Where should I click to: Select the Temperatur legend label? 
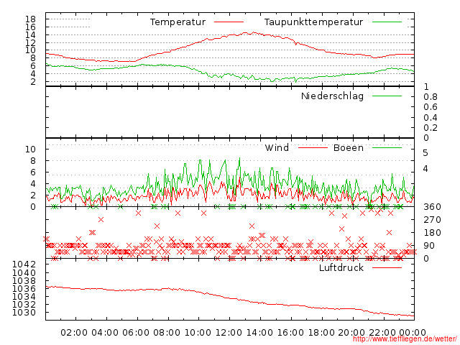click(178, 22)
